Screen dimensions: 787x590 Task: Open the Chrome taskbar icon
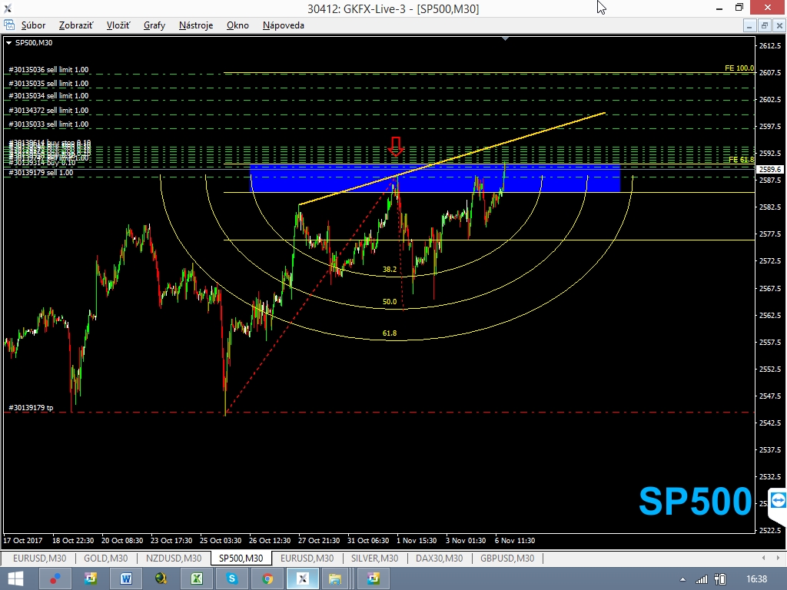tap(267, 579)
